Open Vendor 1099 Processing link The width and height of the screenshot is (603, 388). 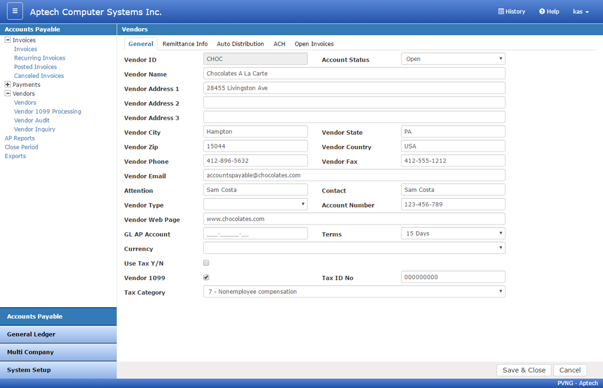(x=48, y=111)
